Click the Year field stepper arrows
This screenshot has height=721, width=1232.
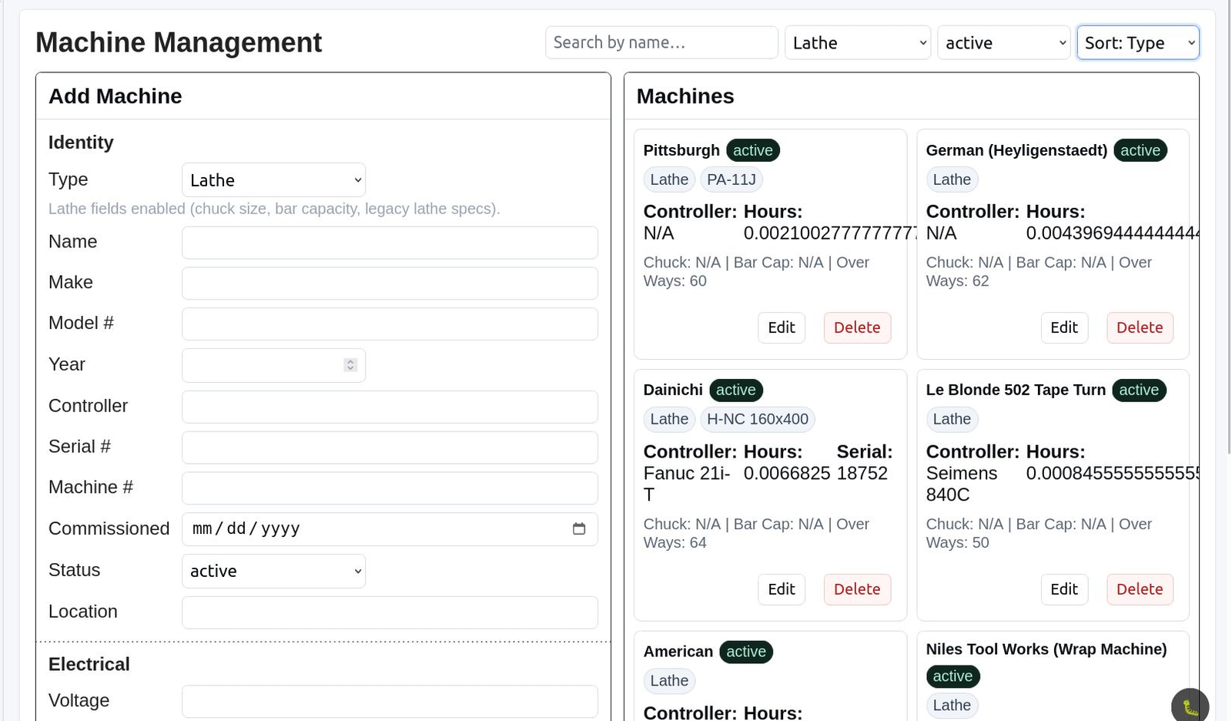349,364
